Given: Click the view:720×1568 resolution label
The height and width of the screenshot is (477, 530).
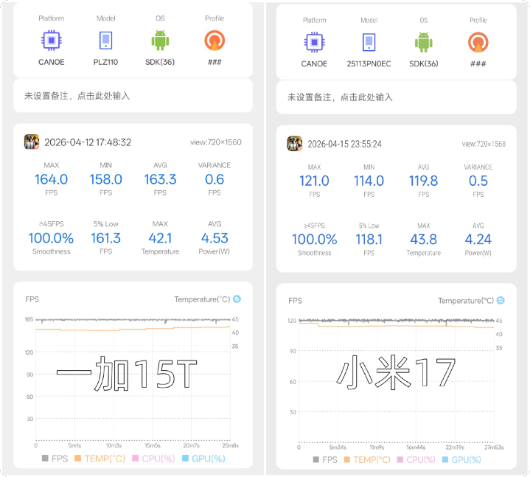Looking at the screenshot, I should (484, 144).
